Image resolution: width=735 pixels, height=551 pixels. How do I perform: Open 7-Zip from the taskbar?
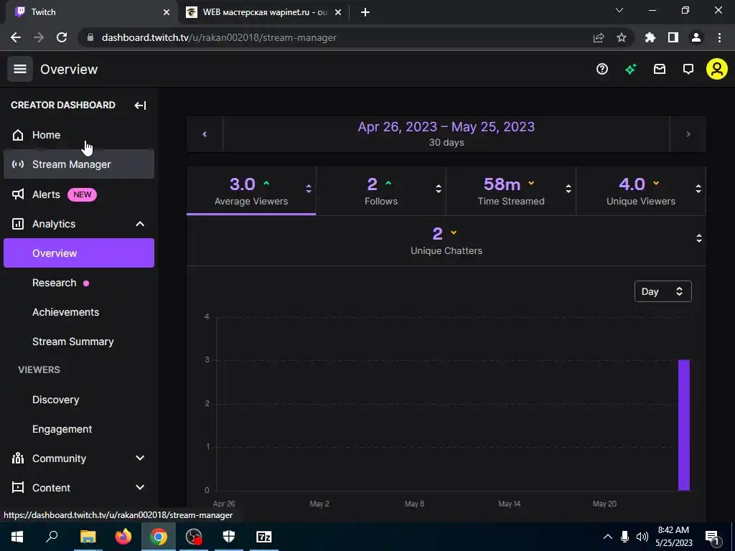(264, 537)
